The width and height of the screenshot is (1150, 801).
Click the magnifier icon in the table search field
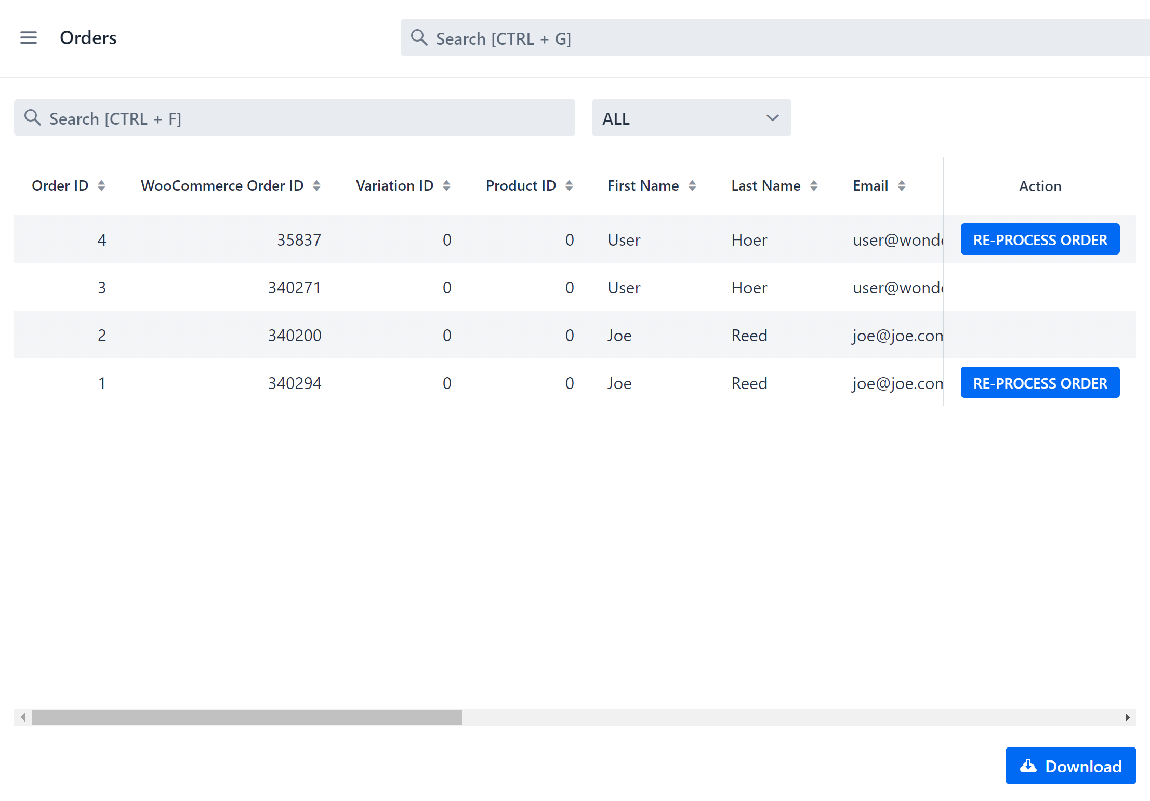pyautogui.click(x=33, y=117)
